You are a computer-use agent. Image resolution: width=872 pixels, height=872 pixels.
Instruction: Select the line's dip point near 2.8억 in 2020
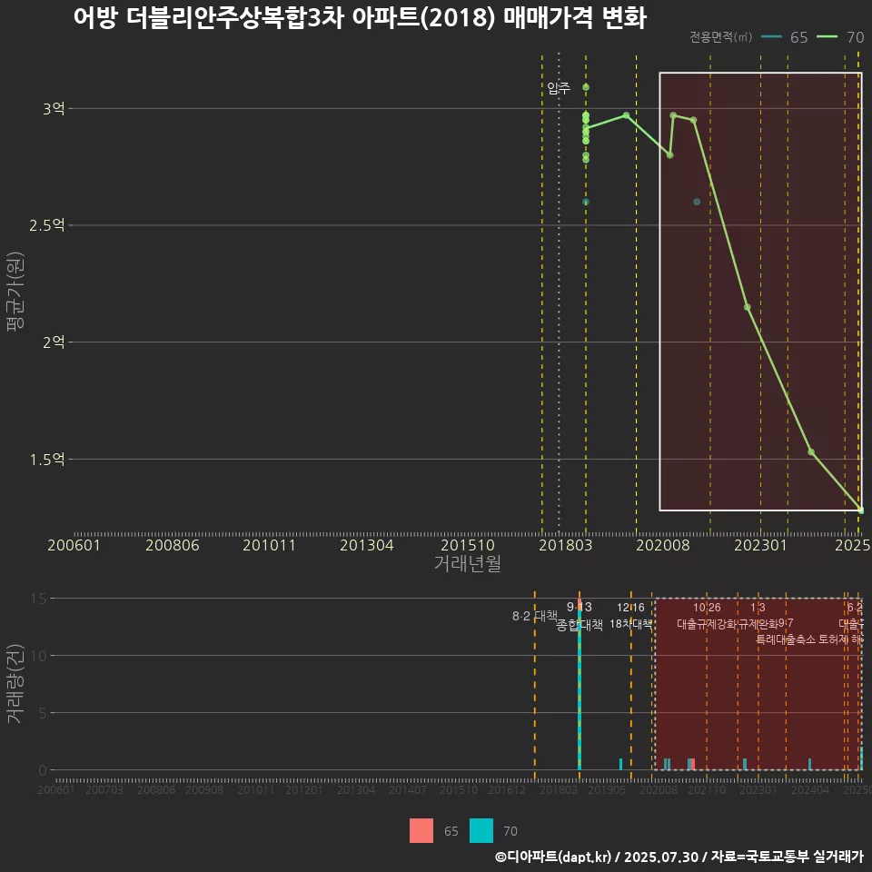[x=670, y=155]
